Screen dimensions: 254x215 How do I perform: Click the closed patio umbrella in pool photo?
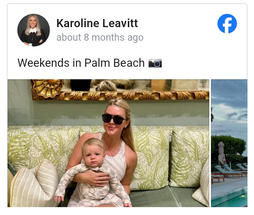coord(222,153)
